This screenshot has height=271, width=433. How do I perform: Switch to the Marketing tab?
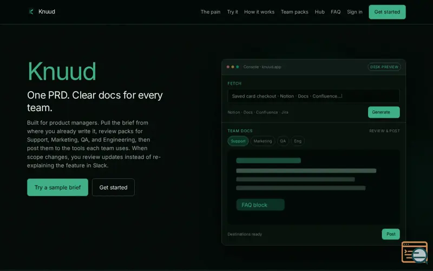pyautogui.click(x=263, y=141)
